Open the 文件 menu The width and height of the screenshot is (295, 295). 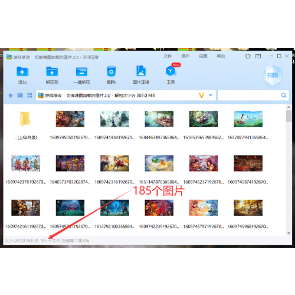point(168,56)
